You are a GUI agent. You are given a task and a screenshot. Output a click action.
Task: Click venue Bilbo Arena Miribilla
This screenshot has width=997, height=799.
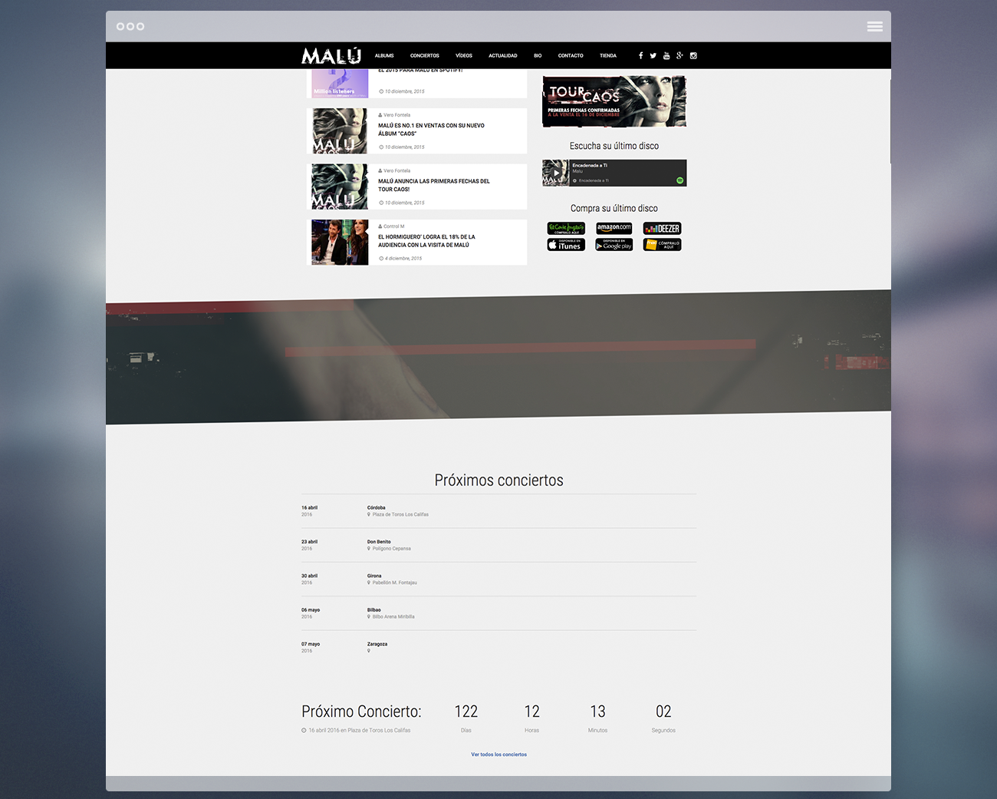tap(393, 616)
